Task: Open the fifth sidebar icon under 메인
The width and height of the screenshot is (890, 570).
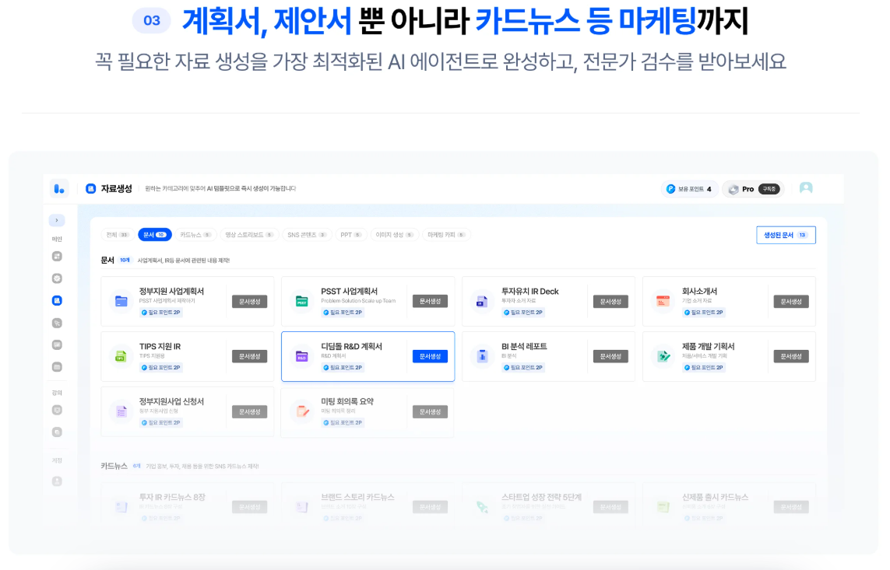Action: 57,344
